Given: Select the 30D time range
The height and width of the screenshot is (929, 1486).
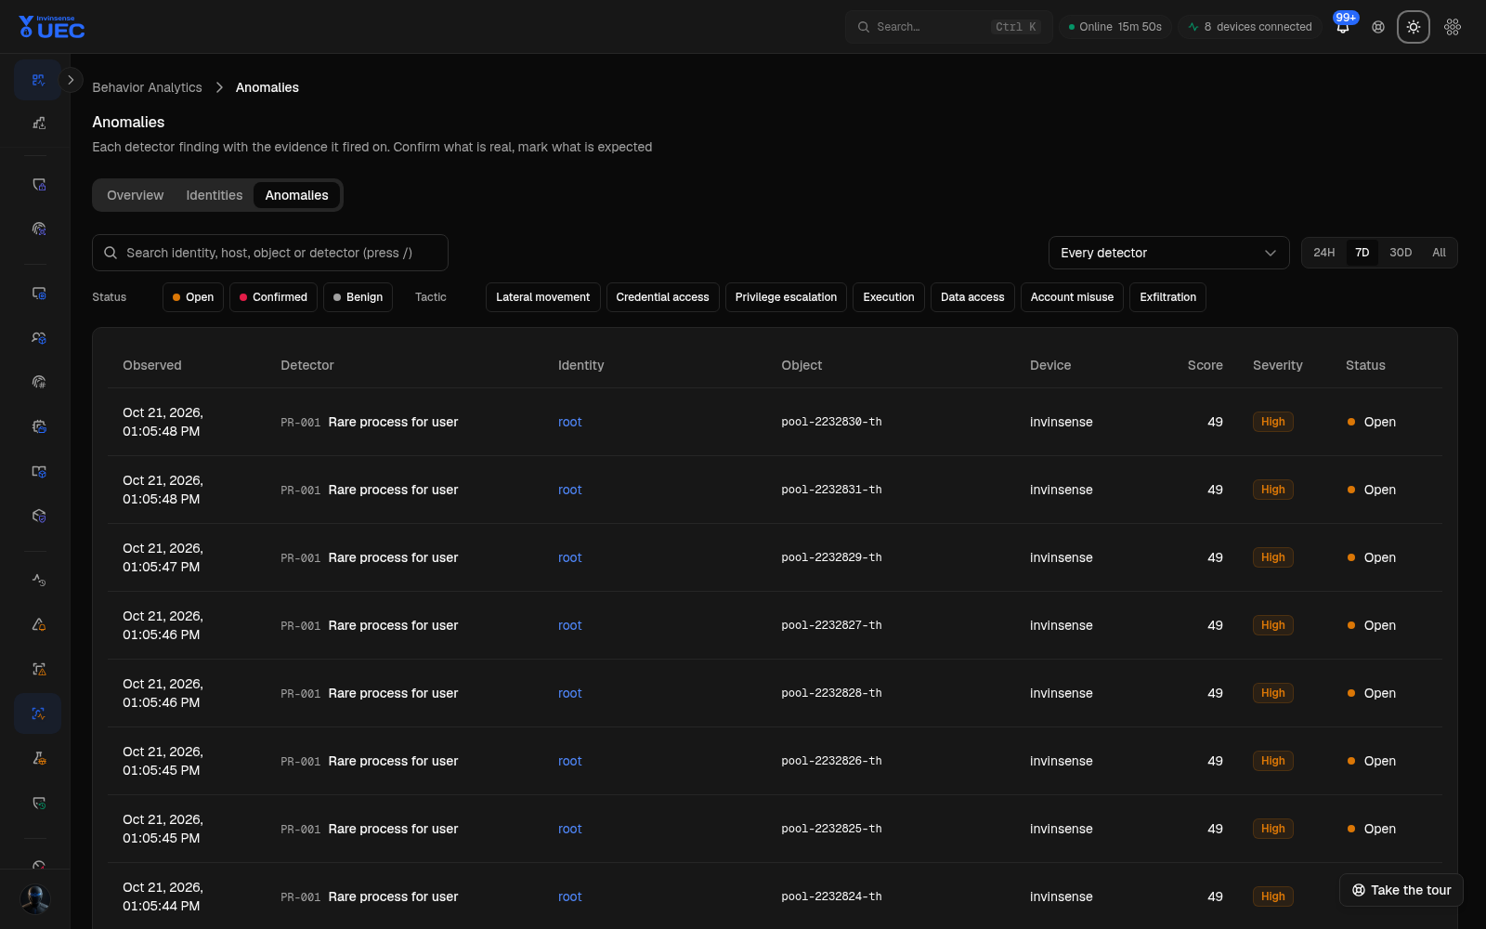Looking at the screenshot, I should 1401,253.
